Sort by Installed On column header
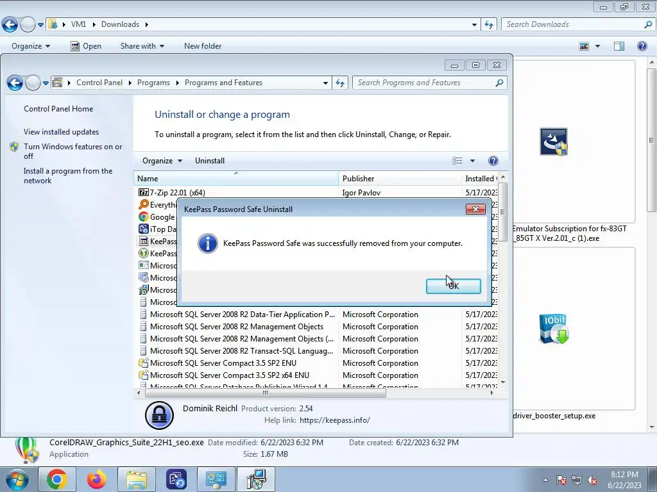Image resolution: width=657 pixels, height=492 pixels. click(x=480, y=179)
